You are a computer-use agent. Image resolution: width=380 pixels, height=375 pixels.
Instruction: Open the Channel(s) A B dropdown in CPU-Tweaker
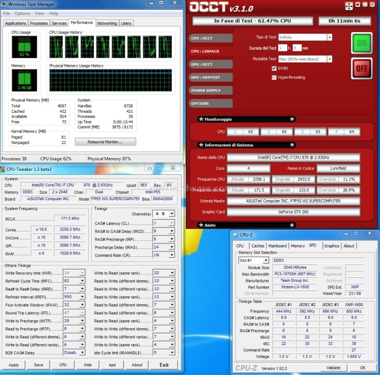point(172,214)
